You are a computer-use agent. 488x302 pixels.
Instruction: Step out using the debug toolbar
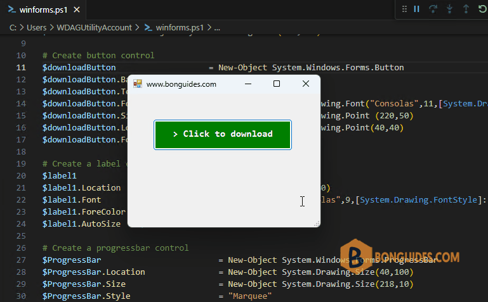pyautogui.click(x=466, y=9)
